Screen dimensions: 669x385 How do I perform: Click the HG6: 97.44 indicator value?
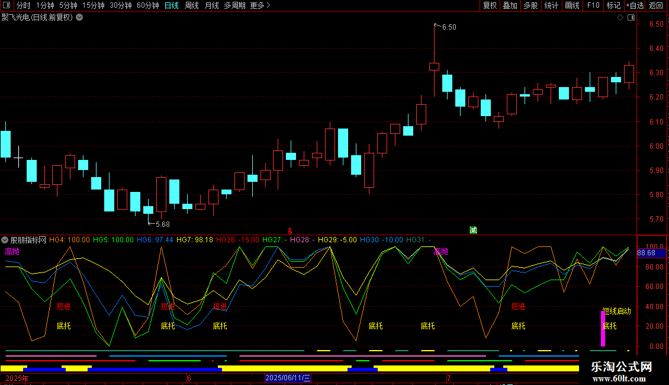click(x=155, y=240)
